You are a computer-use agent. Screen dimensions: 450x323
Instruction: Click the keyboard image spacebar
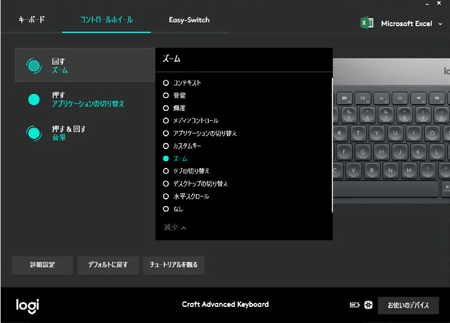pos(386,189)
